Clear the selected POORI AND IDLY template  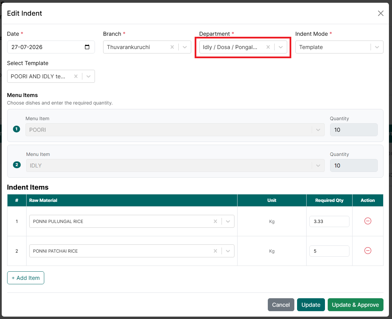coord(76,76)
